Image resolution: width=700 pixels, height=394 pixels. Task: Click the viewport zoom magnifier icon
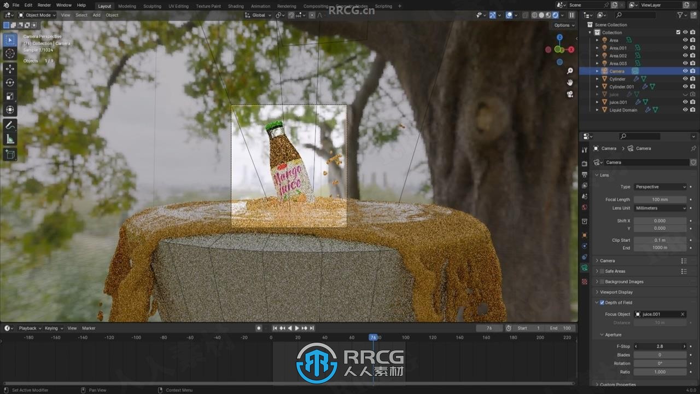pos(570,71)
